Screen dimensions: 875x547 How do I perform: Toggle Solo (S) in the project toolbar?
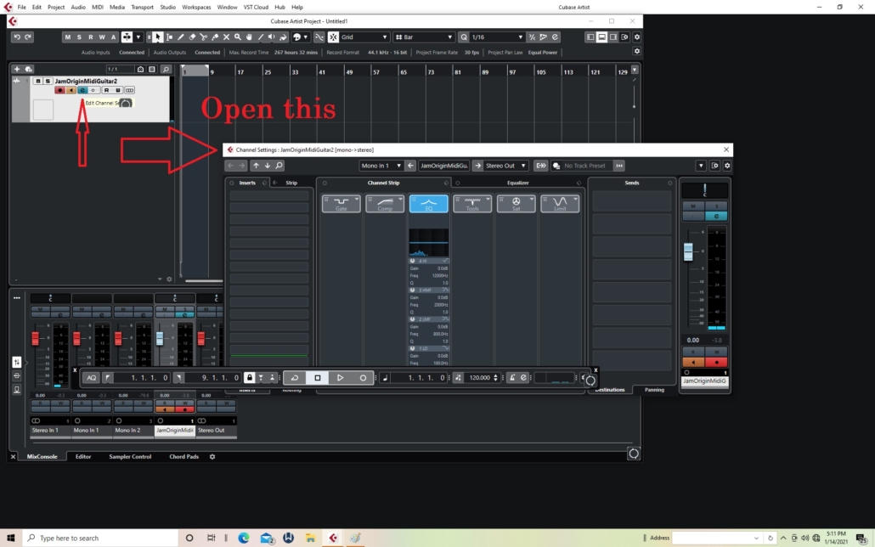click(79, 37)
